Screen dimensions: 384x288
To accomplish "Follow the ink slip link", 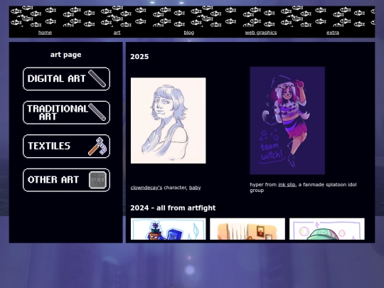I will click(287, 185).
